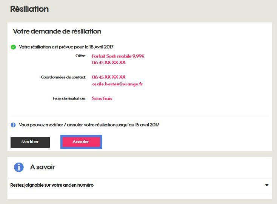Click the small blue info icon
The height and width of the screenshot is (204, 277).
pyautogui.click(x=13, y=125)
